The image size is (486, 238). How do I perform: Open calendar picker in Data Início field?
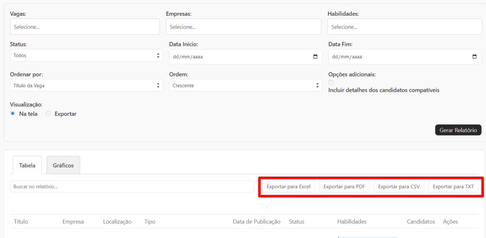(x=316, y=57)
